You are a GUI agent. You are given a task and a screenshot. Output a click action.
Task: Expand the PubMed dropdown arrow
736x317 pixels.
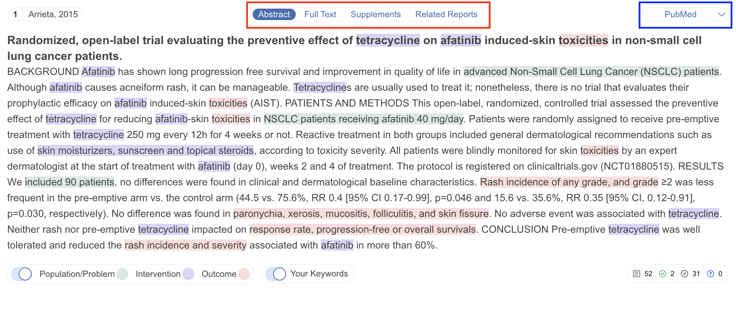point(721,14)
